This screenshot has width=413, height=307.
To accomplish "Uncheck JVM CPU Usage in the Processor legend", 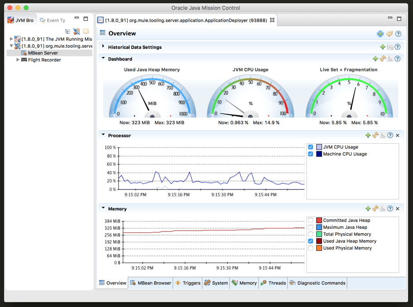I will point(310,146).
